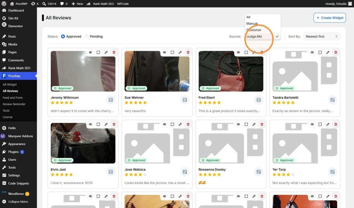Click the no-image icon beside Yer Torp
Image resolution: width=354 pixels, height=208 pixels.
[x=333, y=172]
